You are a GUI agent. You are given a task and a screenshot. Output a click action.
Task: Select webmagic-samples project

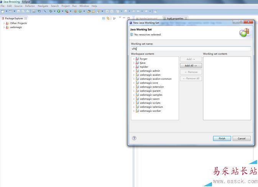tap(151, 95)
